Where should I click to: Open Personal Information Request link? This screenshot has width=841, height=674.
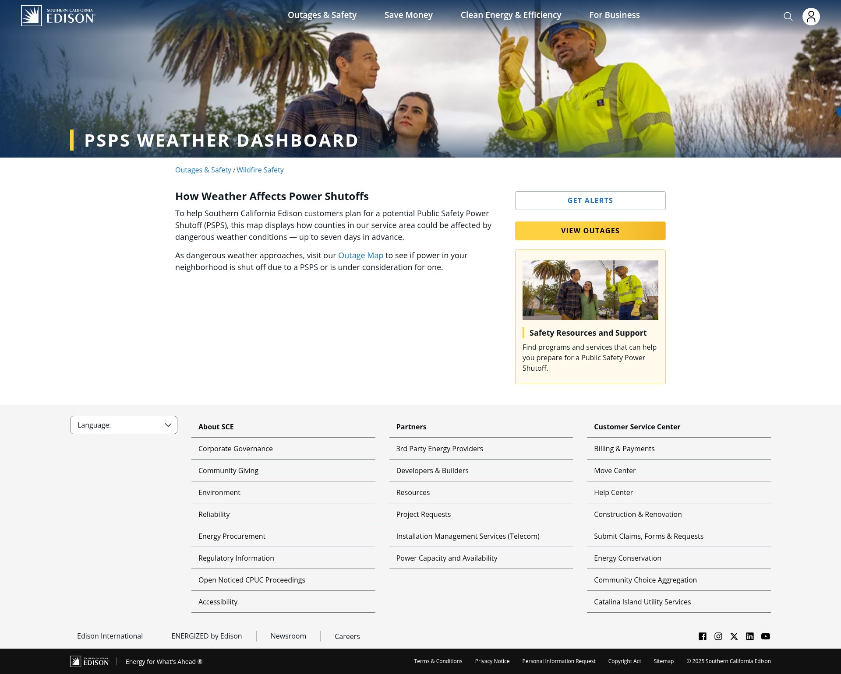pos(558,661)
